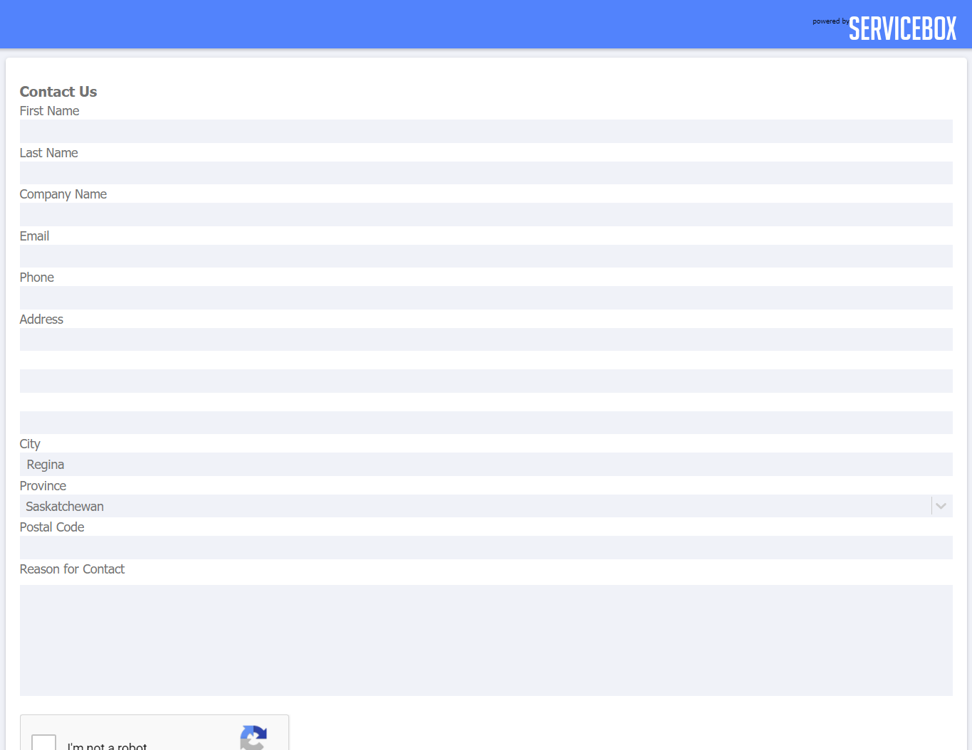
Task: Focus the Phone input field
Action: tap(486, 297)
